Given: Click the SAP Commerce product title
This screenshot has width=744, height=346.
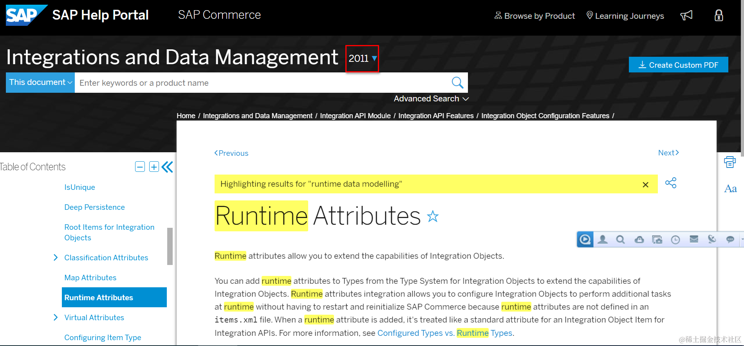Looking at the screenshot, I should 219,15.
